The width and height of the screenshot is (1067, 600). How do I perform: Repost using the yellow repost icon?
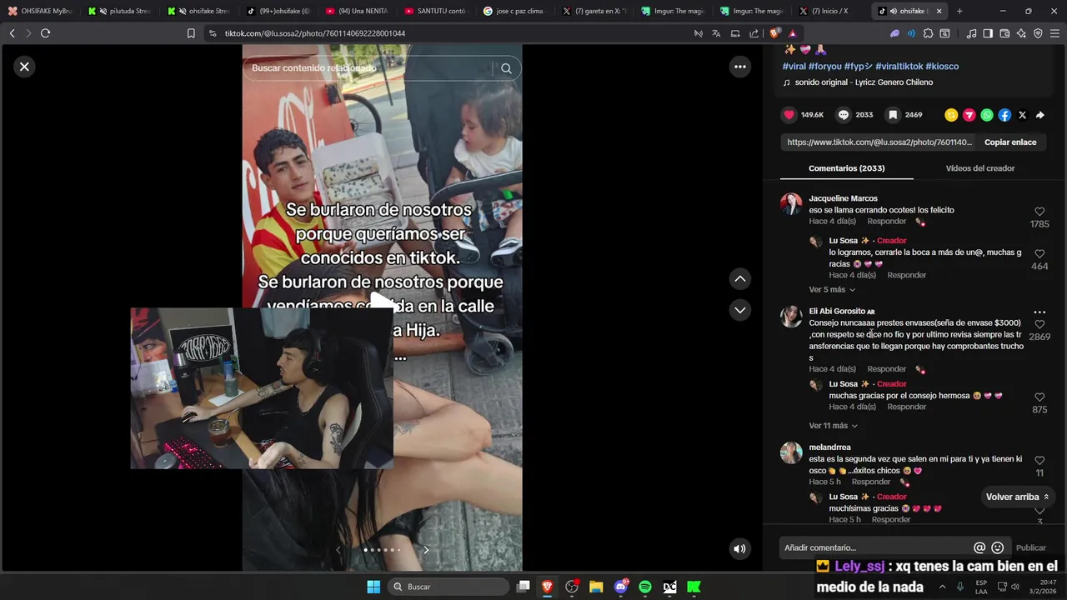(x=951, y=115)
